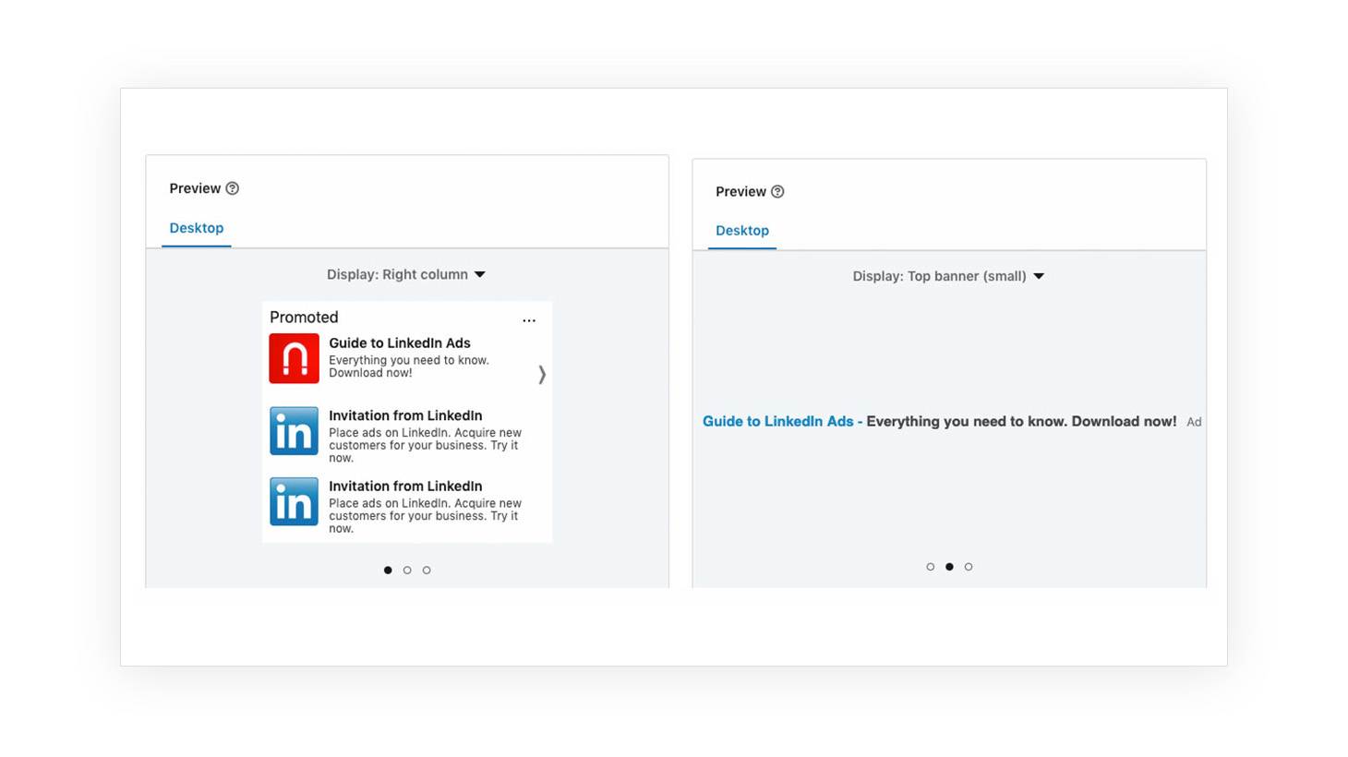This screenshot has width=1348, height=757.
Task: Open the Display: Right column dropdown
Action: click(406, 274)
